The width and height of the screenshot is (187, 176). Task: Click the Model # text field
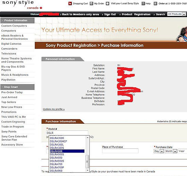click(67, 133)
